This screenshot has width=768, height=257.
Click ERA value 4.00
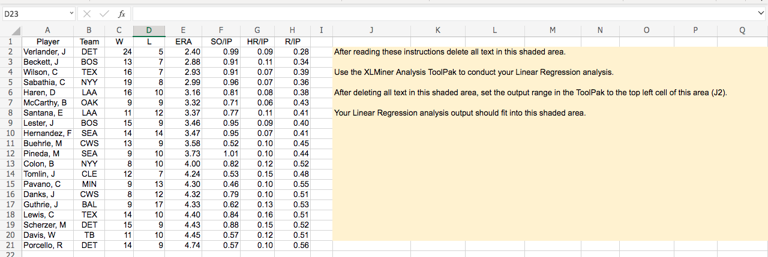click(x=184, y=164)
